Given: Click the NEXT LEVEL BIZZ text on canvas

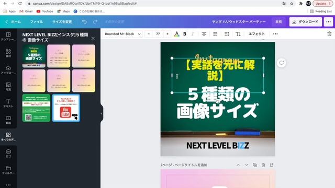Looking at the screenshot, I should (218, 146).
